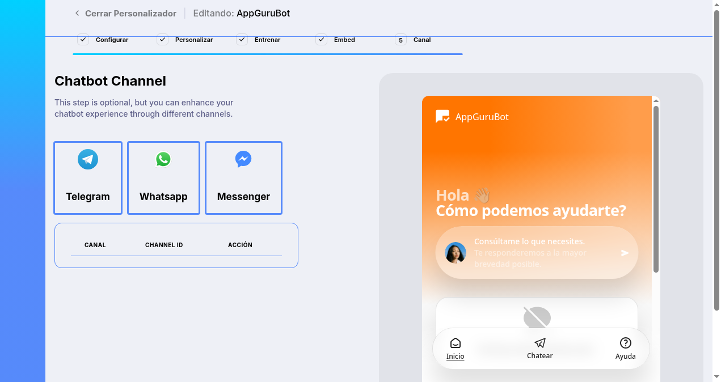Click the agent avatar photo
This screenshot has height=382, width=721.
pyautogui.click(x=456, y=253)
